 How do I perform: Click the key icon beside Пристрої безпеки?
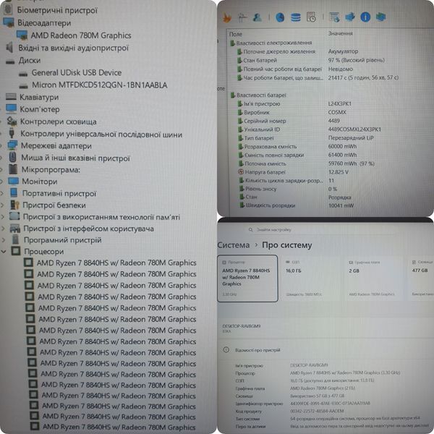tap(14, 205)
